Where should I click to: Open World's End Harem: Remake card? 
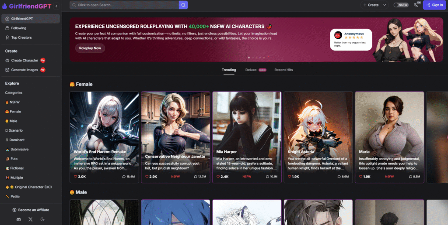(x=104, y=137)
